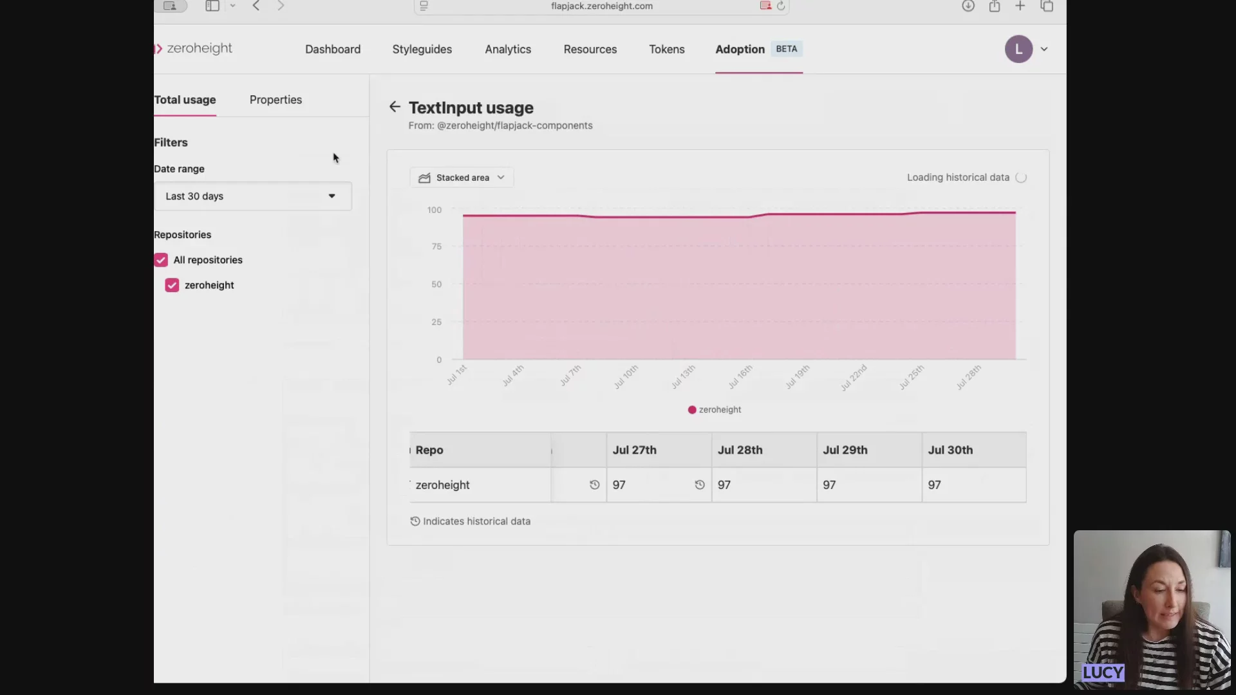Click the Lucy webcam thumbnail

tap(1152, 609)
